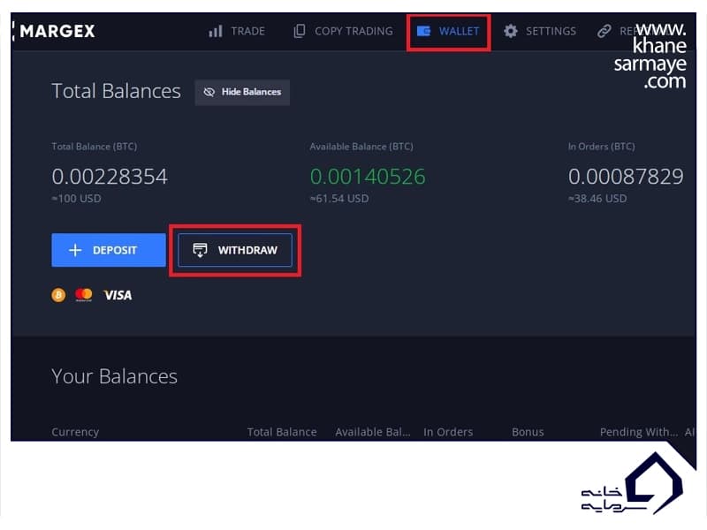
Task: Click the Pending With... column header
Action: pyautogui.click(x=639, y=432)
